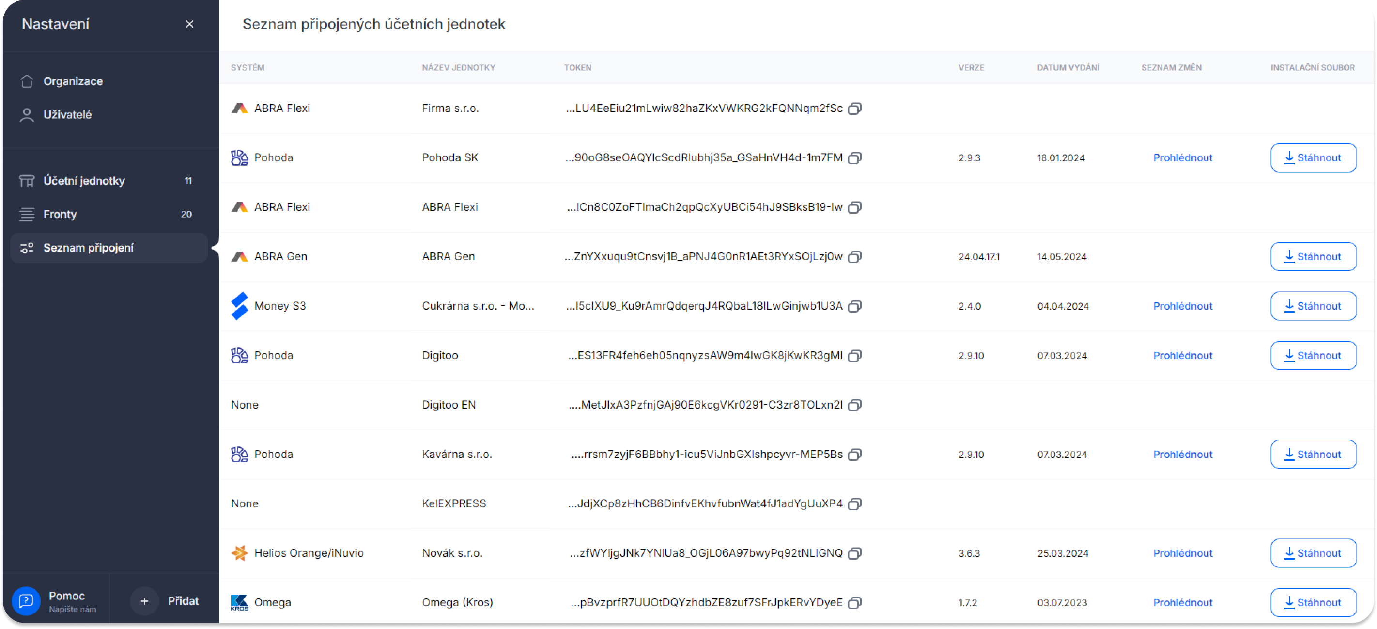The height and width of the screenshot is (629, 1377).
Task: Copy token for Pohoda SK unit
Action: click(x=855, y=158)
